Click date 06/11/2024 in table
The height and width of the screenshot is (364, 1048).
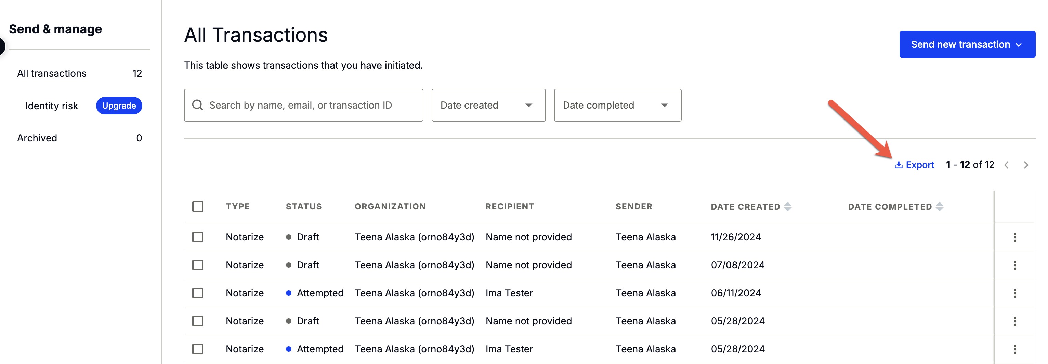coord(736,293)
